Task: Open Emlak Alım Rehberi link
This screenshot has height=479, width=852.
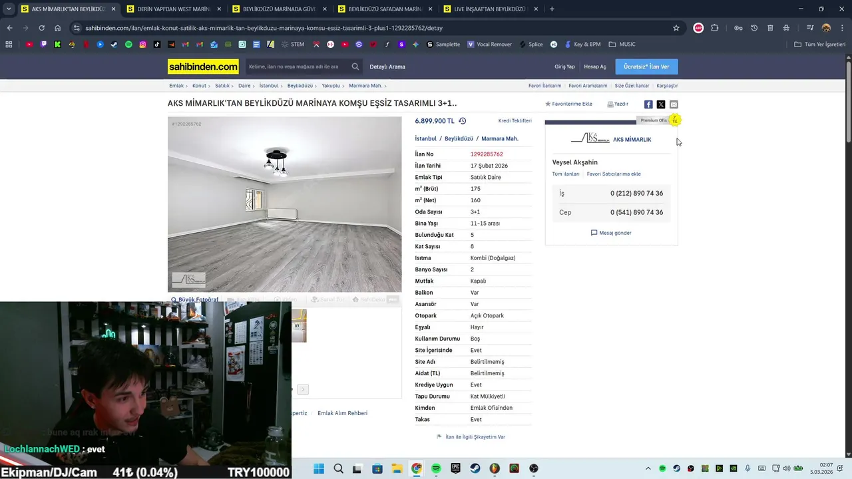Action: point(342,413)
